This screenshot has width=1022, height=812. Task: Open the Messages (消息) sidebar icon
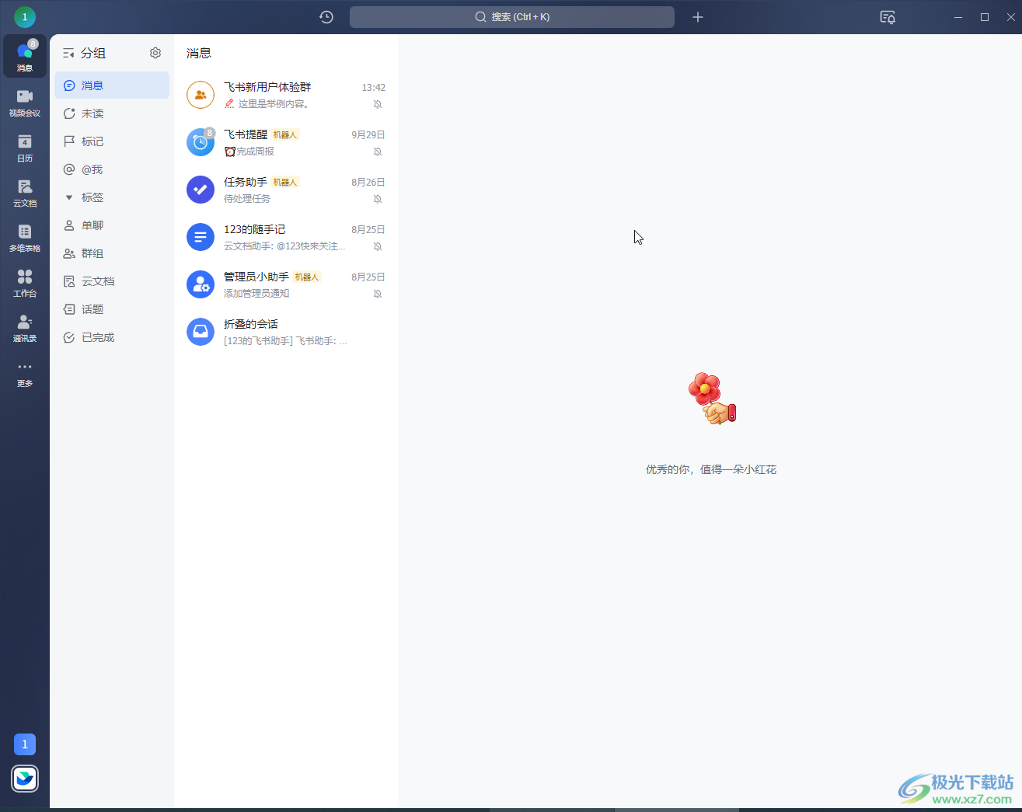pyautogui.click(x=25, y=56)
